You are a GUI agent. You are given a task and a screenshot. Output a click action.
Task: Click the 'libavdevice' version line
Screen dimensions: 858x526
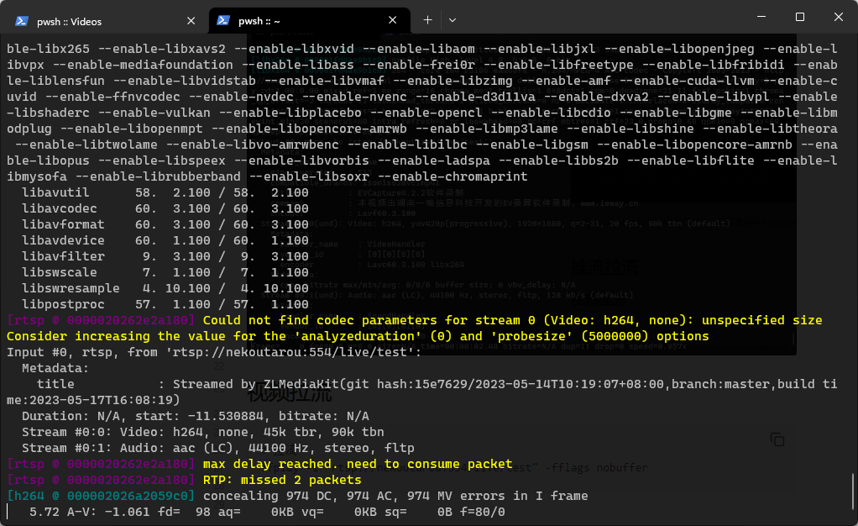coord(165,240)
